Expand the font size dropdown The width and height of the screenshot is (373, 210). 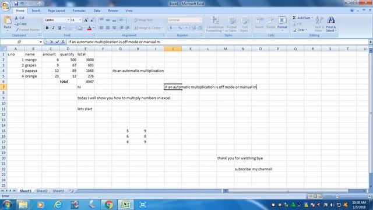click(80, 20)
